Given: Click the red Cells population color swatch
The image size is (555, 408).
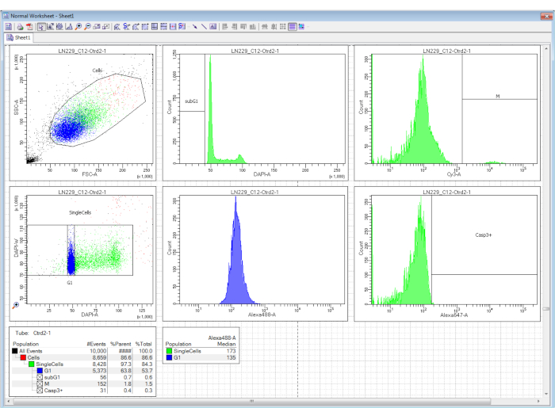Looking at the screenshot, I should 22,358.
